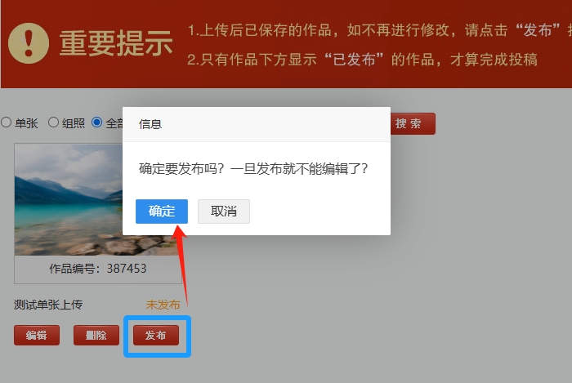Screen dimensions: 572x383
Task: Click notice line two about 已发布 works
Action: [362, 60]
